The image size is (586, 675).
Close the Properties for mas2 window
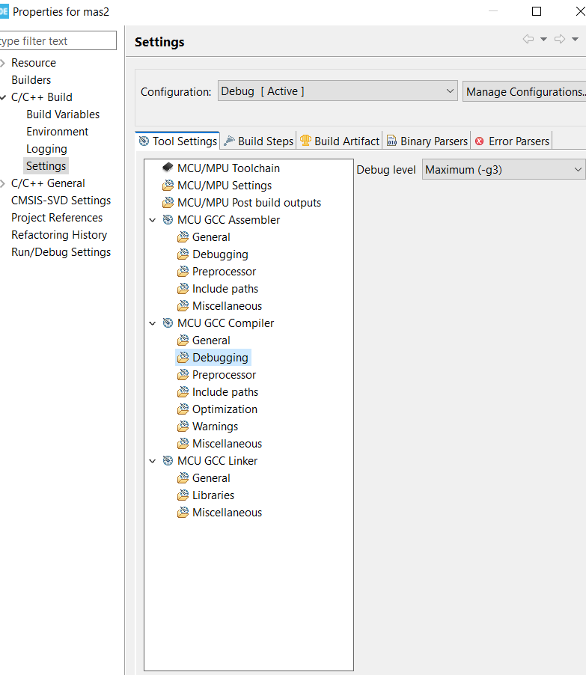[x=580, y=11]
